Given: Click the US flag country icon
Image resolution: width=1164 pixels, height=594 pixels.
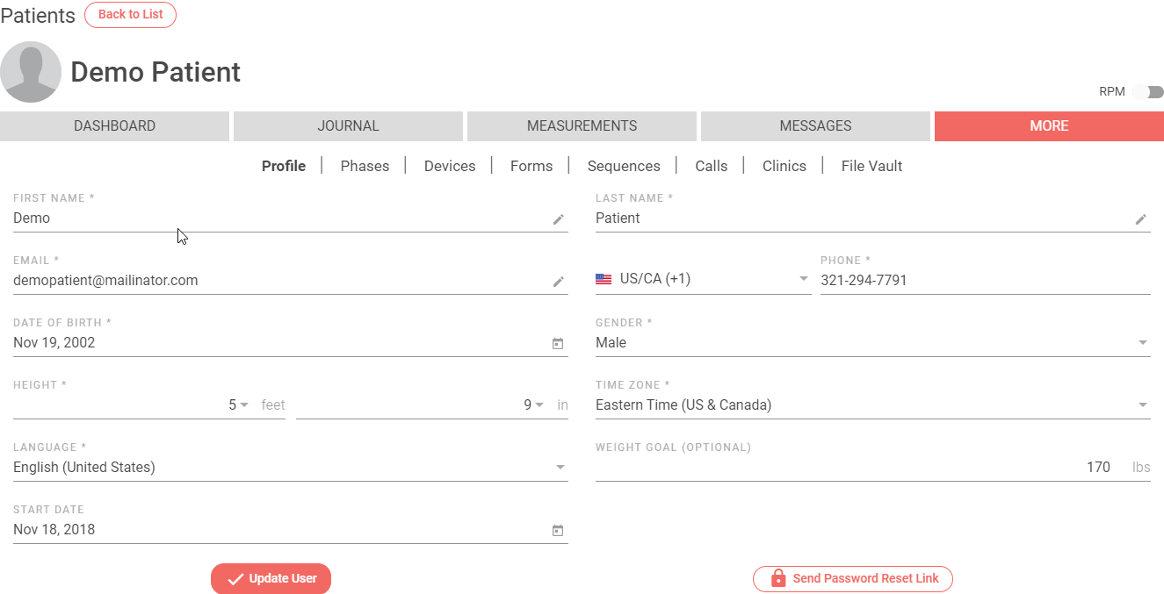Looking at the screenshot, I should (x=604, y=280).
